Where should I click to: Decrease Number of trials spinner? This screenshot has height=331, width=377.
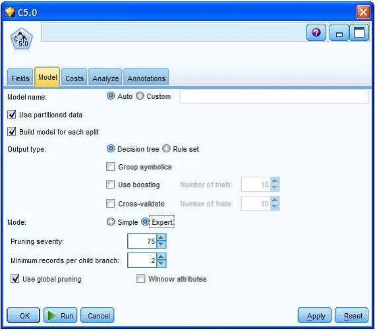275,188
